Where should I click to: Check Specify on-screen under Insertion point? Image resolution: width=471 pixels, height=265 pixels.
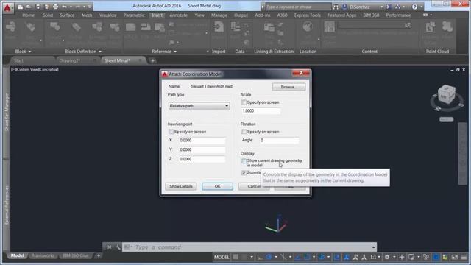tap(171, 132)
